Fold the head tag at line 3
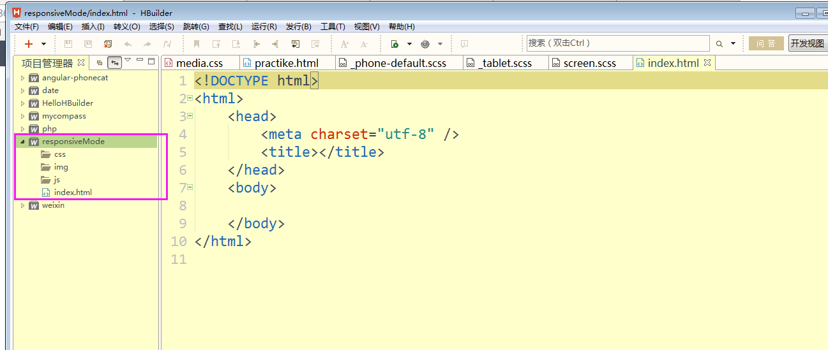Screen dimensions: 828x350 tap(190, 115)
